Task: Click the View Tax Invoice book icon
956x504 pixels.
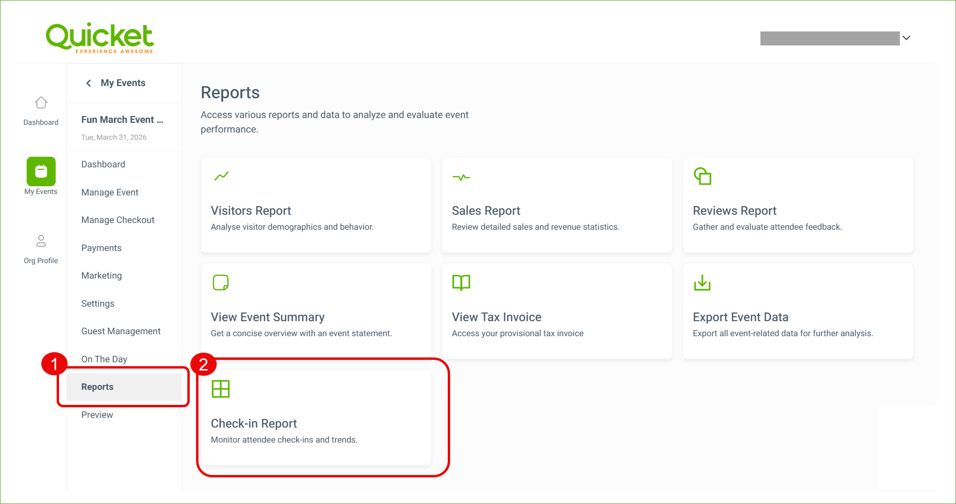Action: (x=461, y=282)
